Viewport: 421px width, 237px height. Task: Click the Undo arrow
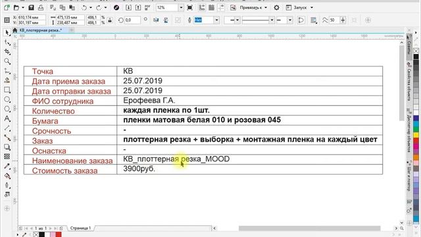84,7
